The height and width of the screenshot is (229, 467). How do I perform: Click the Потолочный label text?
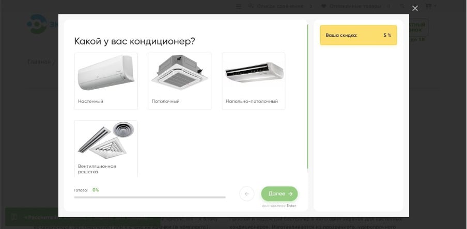click(166, 102)
